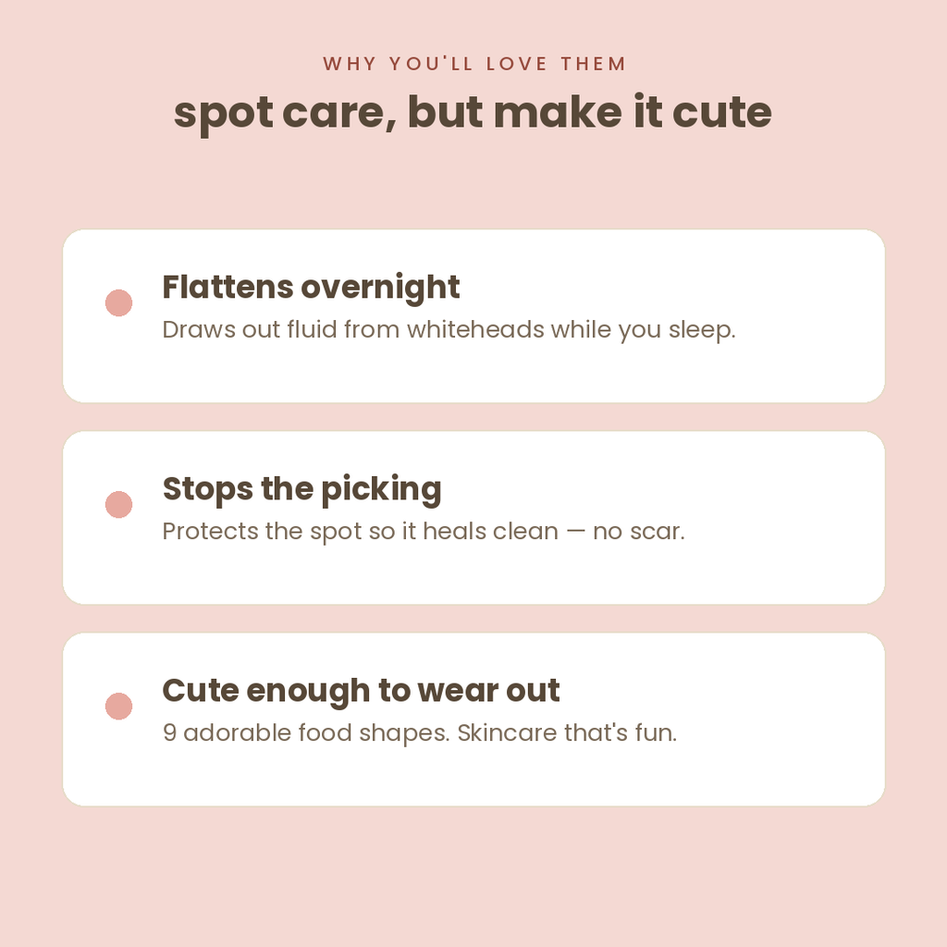Select the Stops the picking heading
The height and width of the screenshot is (947, 947).
[302, 489]
